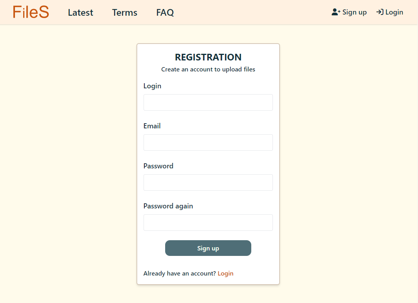418x303 pixels.
Task: Click the 'Create an account to upload files' subtitle
Action: click(208, 69)
